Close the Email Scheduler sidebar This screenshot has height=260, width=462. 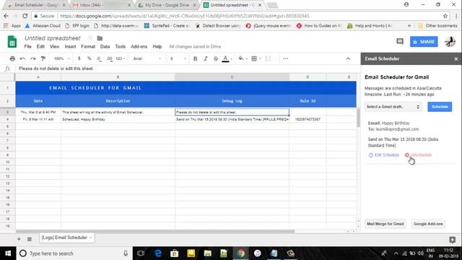(x=456, y=59)
